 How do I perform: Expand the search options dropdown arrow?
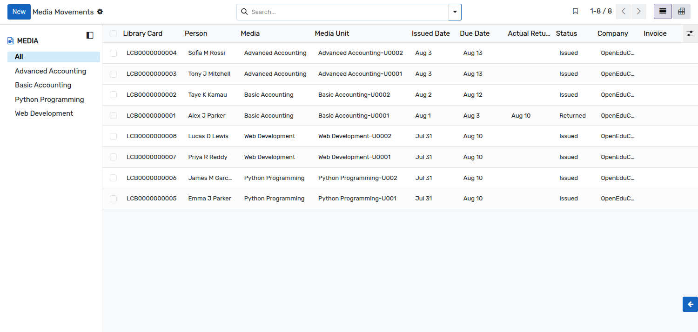455,12
